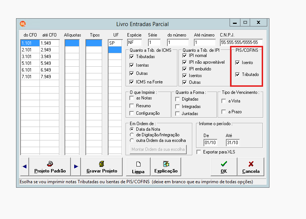This screenshot has height=219, width=306.
Task: Check a Vista vencimento option
Action: pos(224,101)
